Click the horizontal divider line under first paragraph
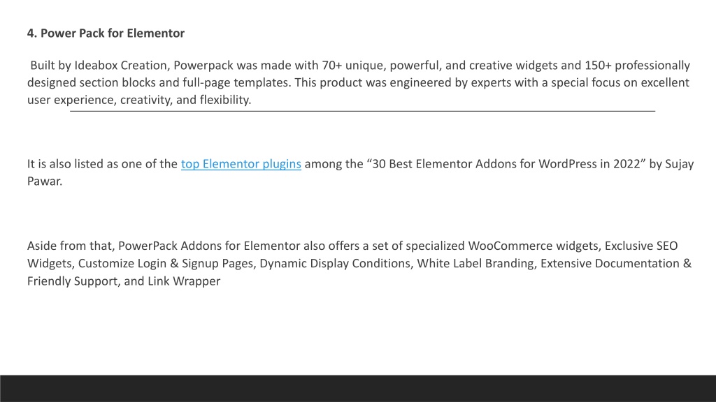Image resolution: width=716 pixels, height=402 pixels. tap(363, 111)
